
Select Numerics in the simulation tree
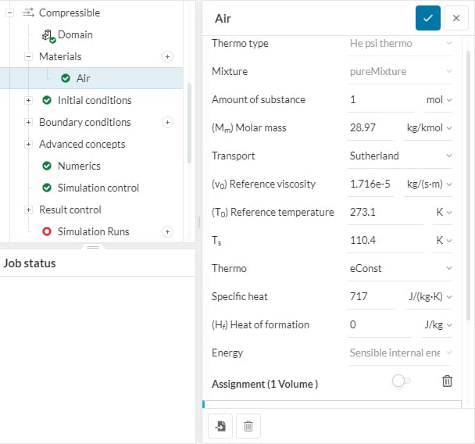point(79,166)
